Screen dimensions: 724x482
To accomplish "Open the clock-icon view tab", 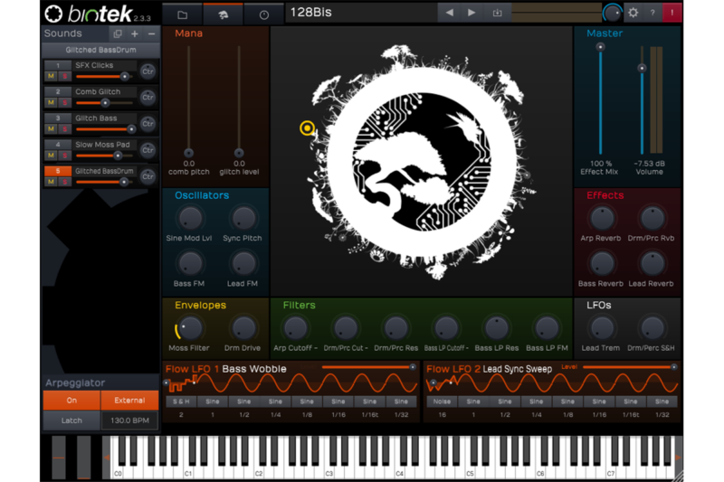I will 263,14.
